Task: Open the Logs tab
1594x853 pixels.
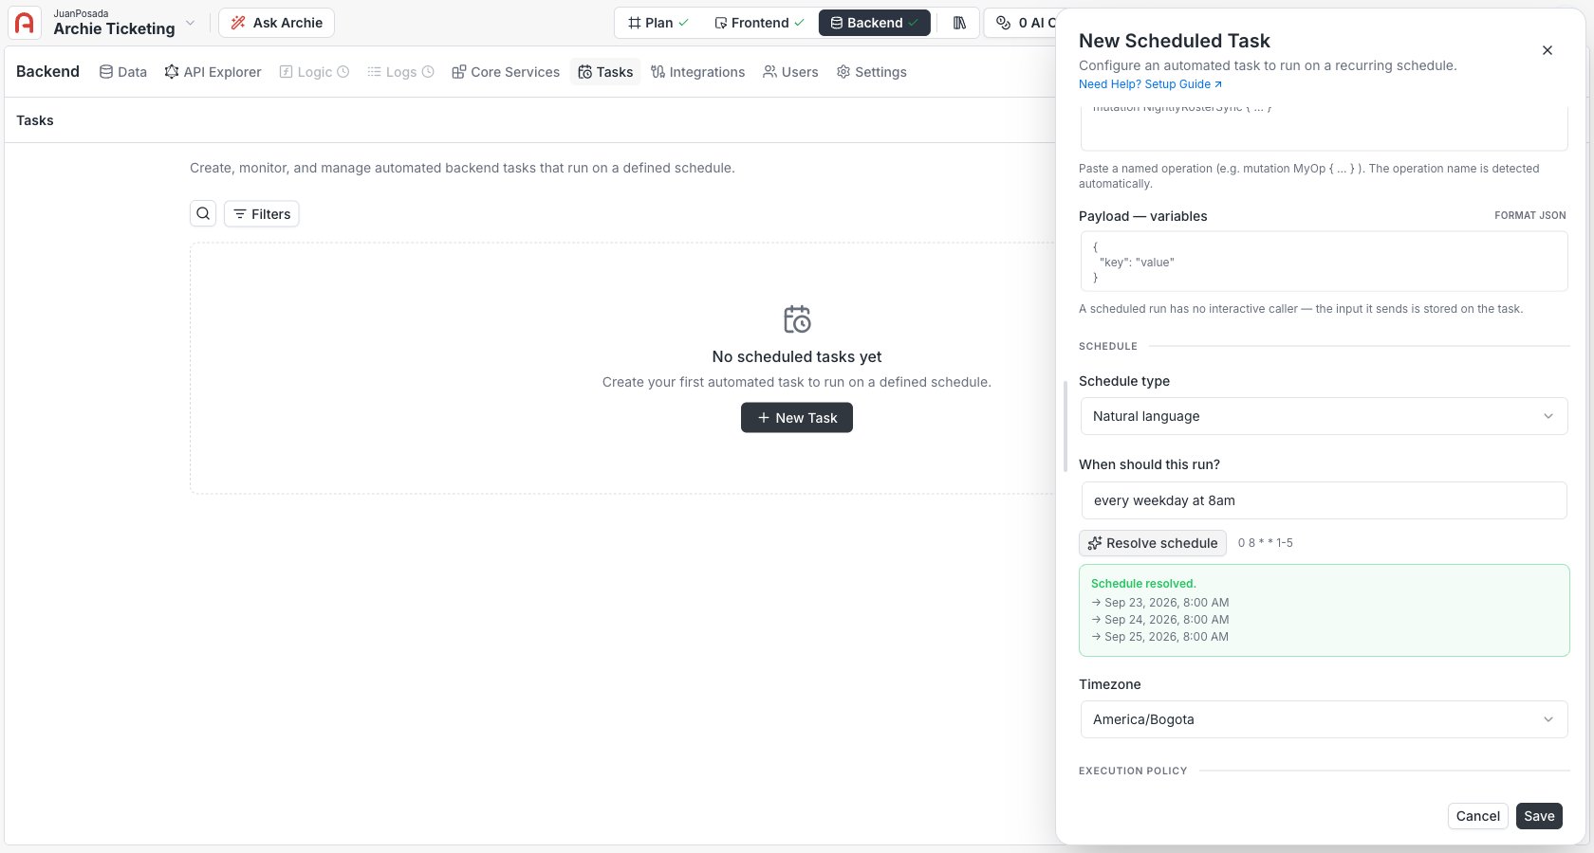Action: [400, 72]
